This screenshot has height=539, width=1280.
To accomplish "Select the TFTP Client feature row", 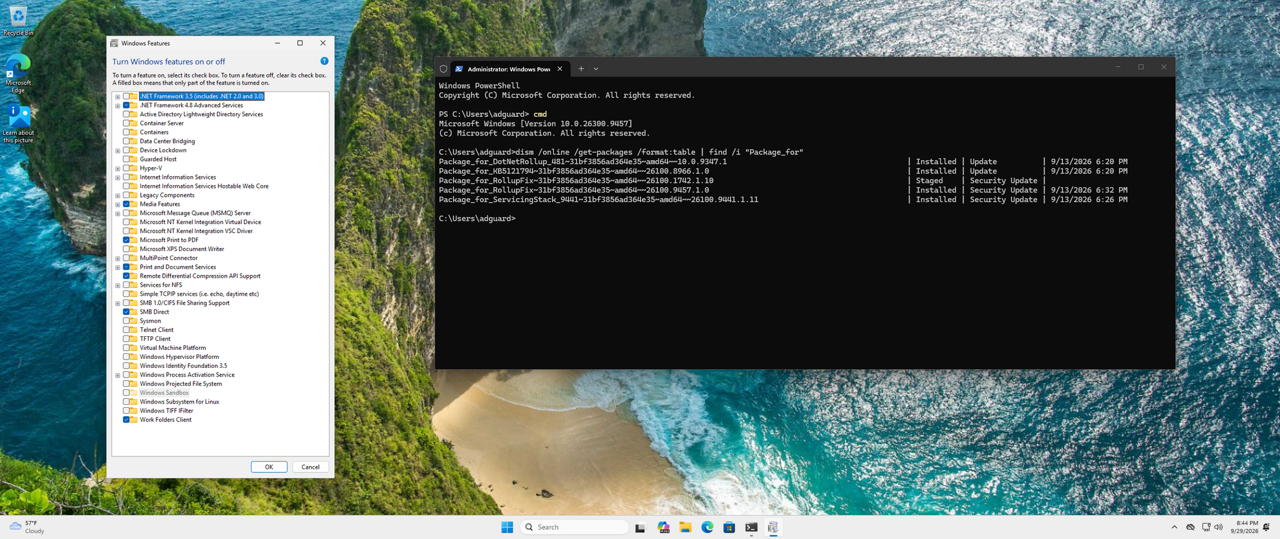I will click(x=155, y=339).
